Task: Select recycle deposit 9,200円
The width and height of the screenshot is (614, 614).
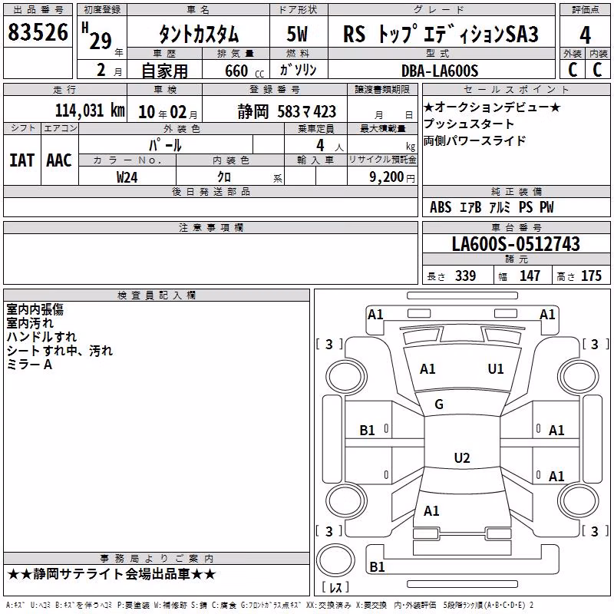Action: coord(392,177)
